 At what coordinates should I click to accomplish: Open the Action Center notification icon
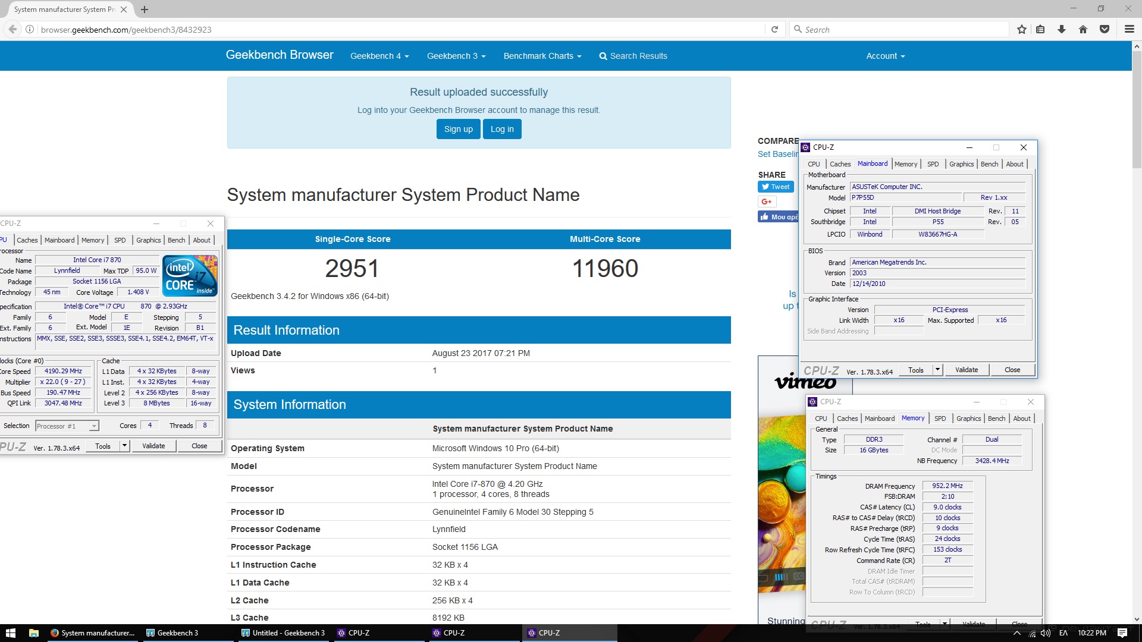point(1122,633)
